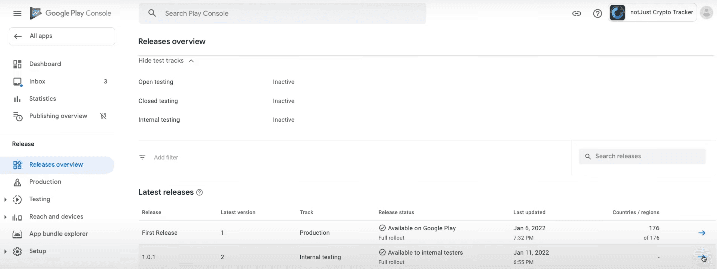Click the Google Play Console logo
Viewport: 717px width, 269px height.
click(x=71, y=13)
